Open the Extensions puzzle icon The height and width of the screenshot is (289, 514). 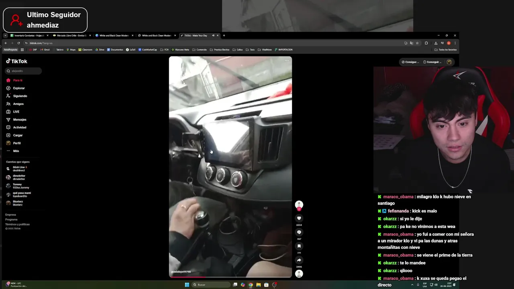426,43
